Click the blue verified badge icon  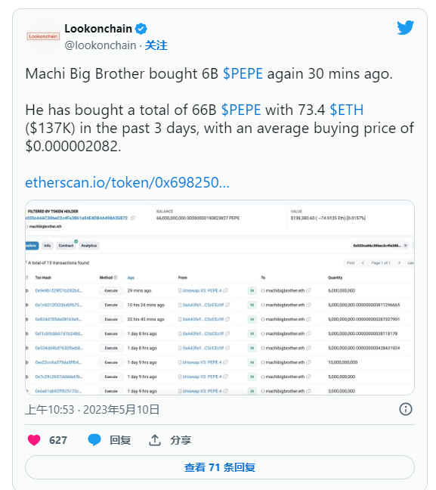(x=141, y=29)
